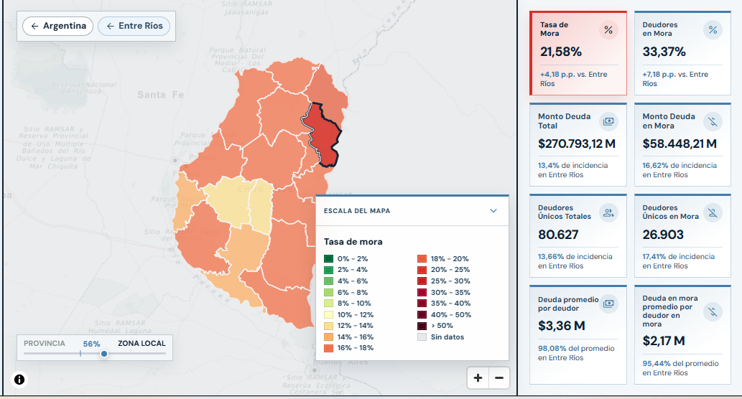This screenshot has height=399, width=742.
Task: Click crossed icon in Deuda en mora promedio card
Action: (x=713, y=311)
